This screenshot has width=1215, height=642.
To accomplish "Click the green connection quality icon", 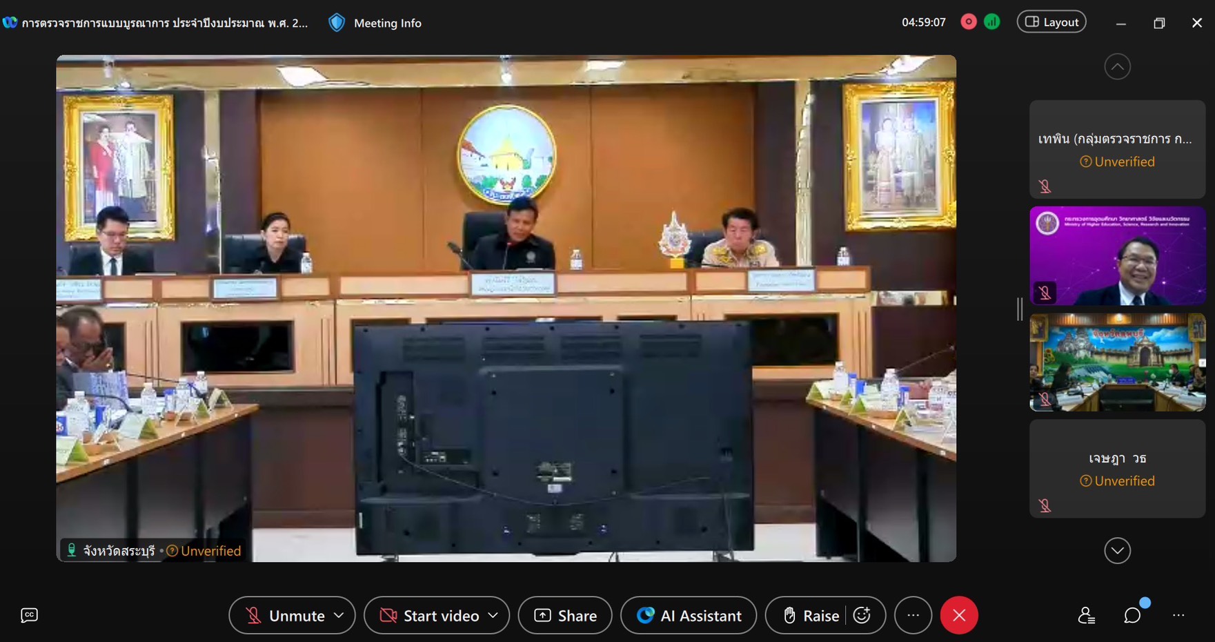I will pyautogui.click(x=992, y=22).
